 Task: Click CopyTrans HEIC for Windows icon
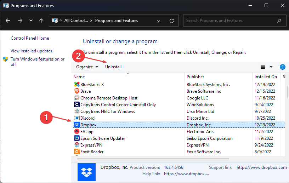click(x=76, y=111)
